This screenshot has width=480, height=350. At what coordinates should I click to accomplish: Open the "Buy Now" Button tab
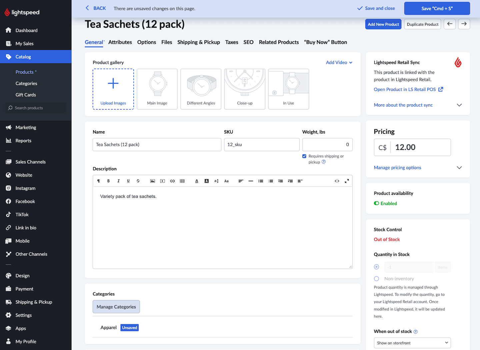pos(326,42)
